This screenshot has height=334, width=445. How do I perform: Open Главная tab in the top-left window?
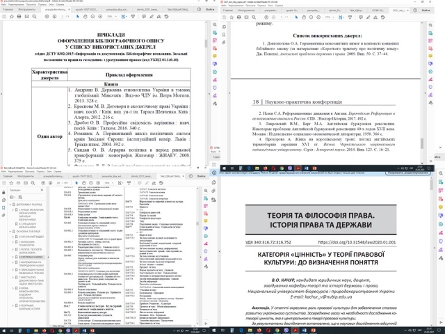point(8,9)
